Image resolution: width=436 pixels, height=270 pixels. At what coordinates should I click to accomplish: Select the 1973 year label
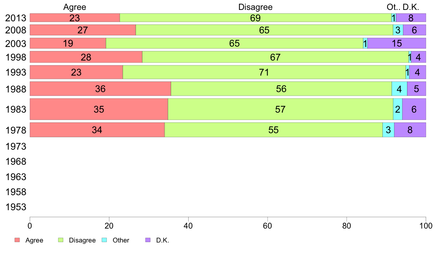point(16,147)
